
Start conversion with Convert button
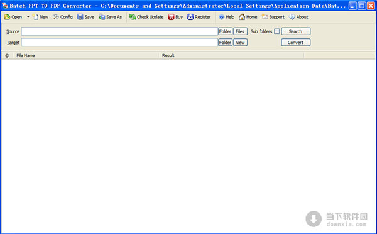tap(296, 43)
